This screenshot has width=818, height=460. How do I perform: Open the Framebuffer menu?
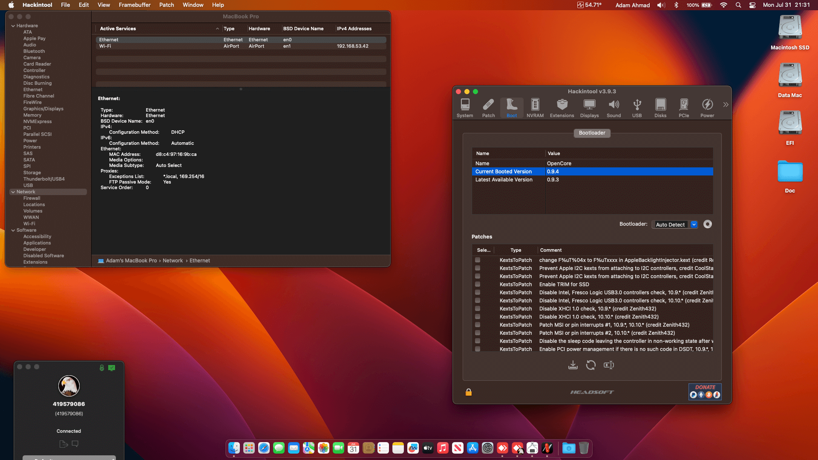point(134,5)
